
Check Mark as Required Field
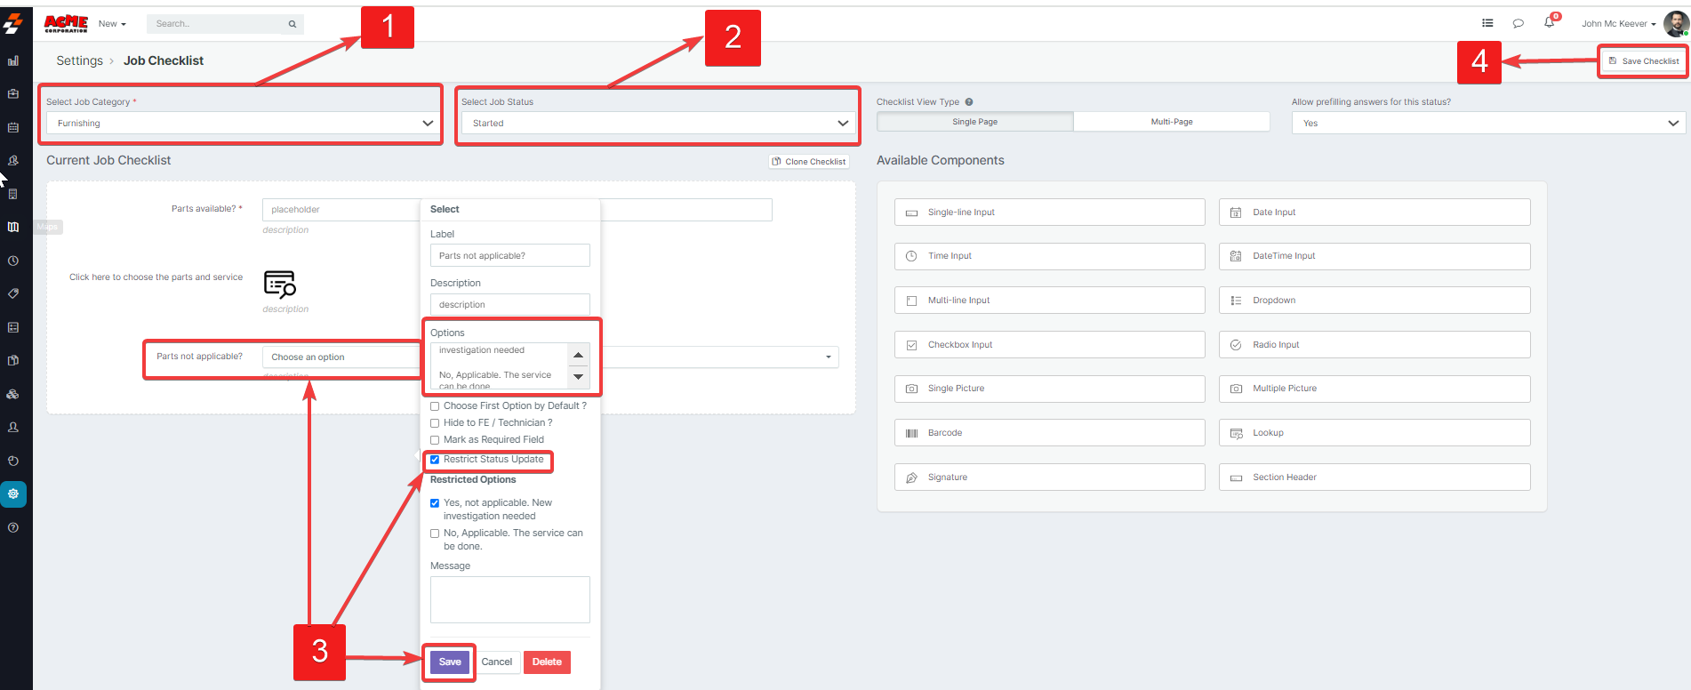435,440
